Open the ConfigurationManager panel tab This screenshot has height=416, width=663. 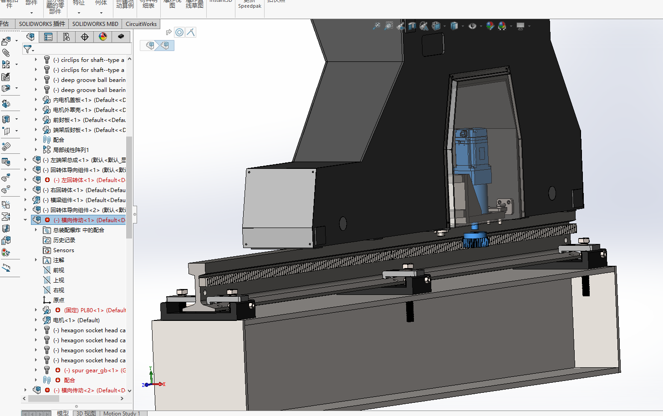point(66,37)
